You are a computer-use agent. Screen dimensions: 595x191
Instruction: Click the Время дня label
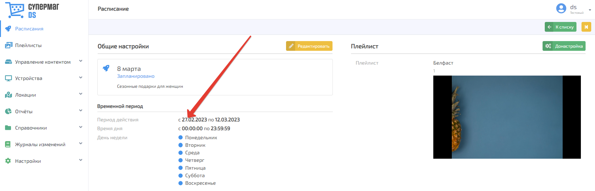click(x=110, y=129)
